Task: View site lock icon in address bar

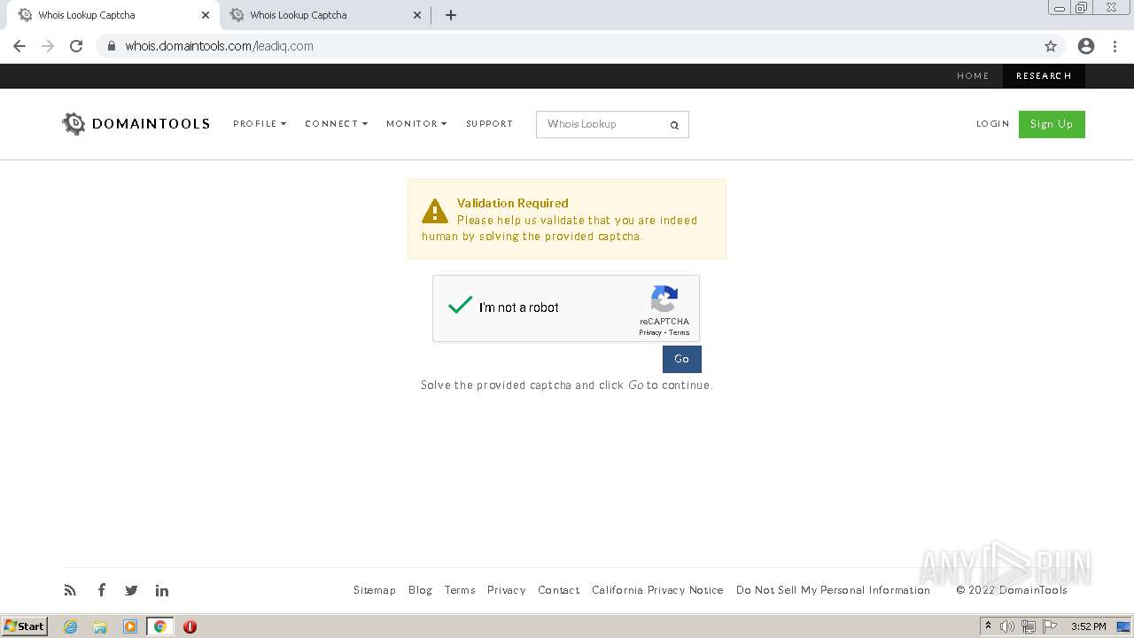Action: [x=111, y=46]
